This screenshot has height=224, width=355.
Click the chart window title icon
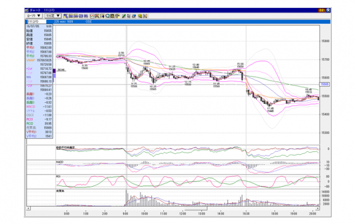coord(27,10)
